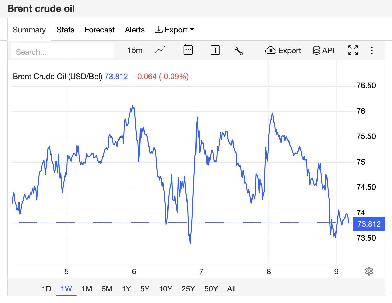Open the chart type line icon
392x303 pixels.
point(160,50)
